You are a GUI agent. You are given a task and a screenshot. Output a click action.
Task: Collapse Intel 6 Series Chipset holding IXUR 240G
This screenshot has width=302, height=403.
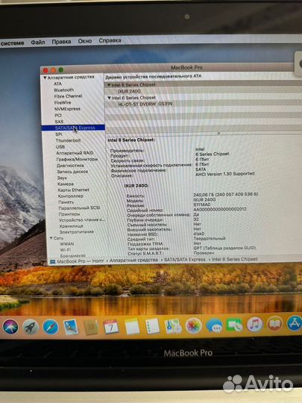point(109,85)
